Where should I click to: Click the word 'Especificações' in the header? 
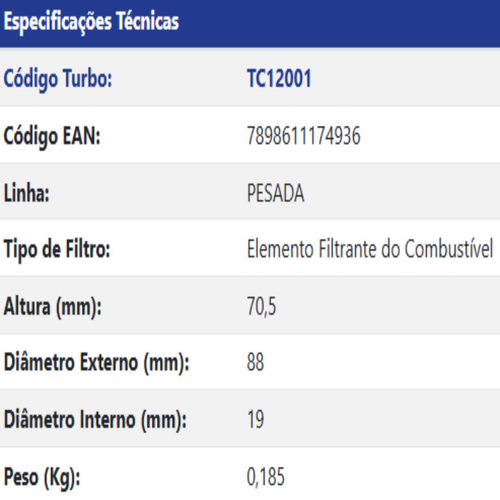coord(57,22)
